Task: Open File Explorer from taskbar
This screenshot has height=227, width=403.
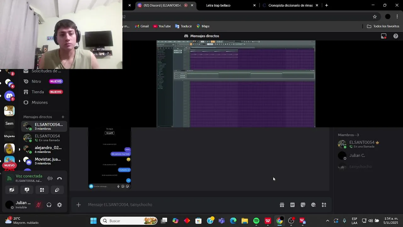Action: 245,221
